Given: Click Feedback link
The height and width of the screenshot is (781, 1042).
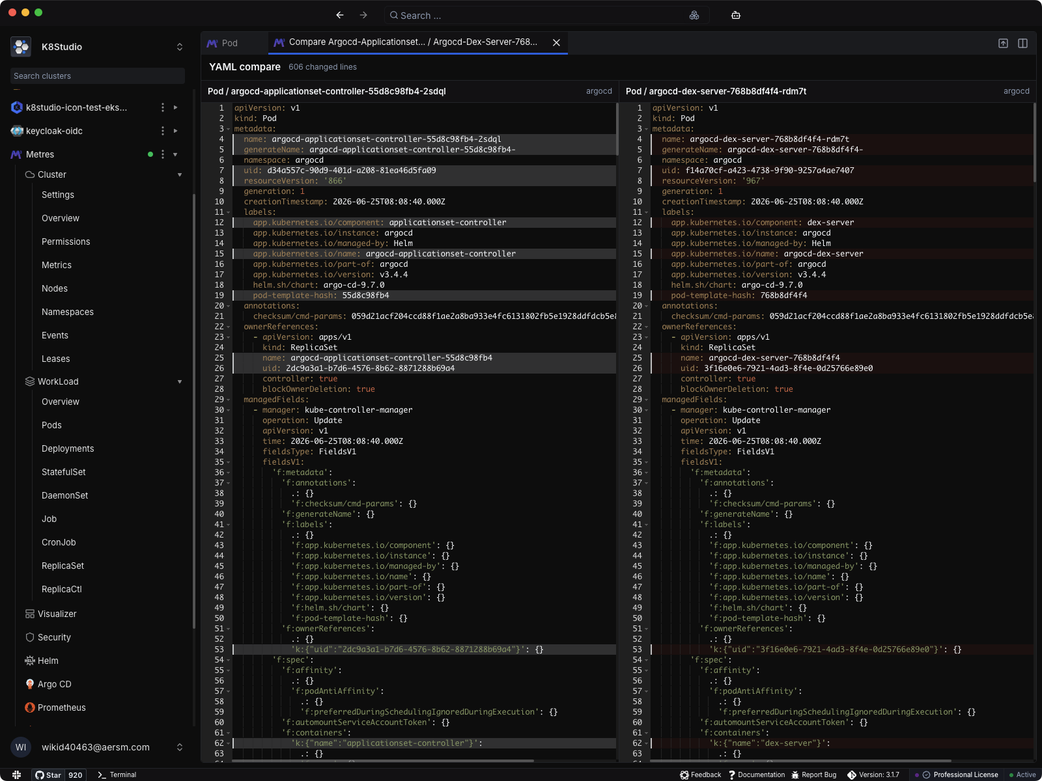Looking at the screenshot, I should pos(701,774).
